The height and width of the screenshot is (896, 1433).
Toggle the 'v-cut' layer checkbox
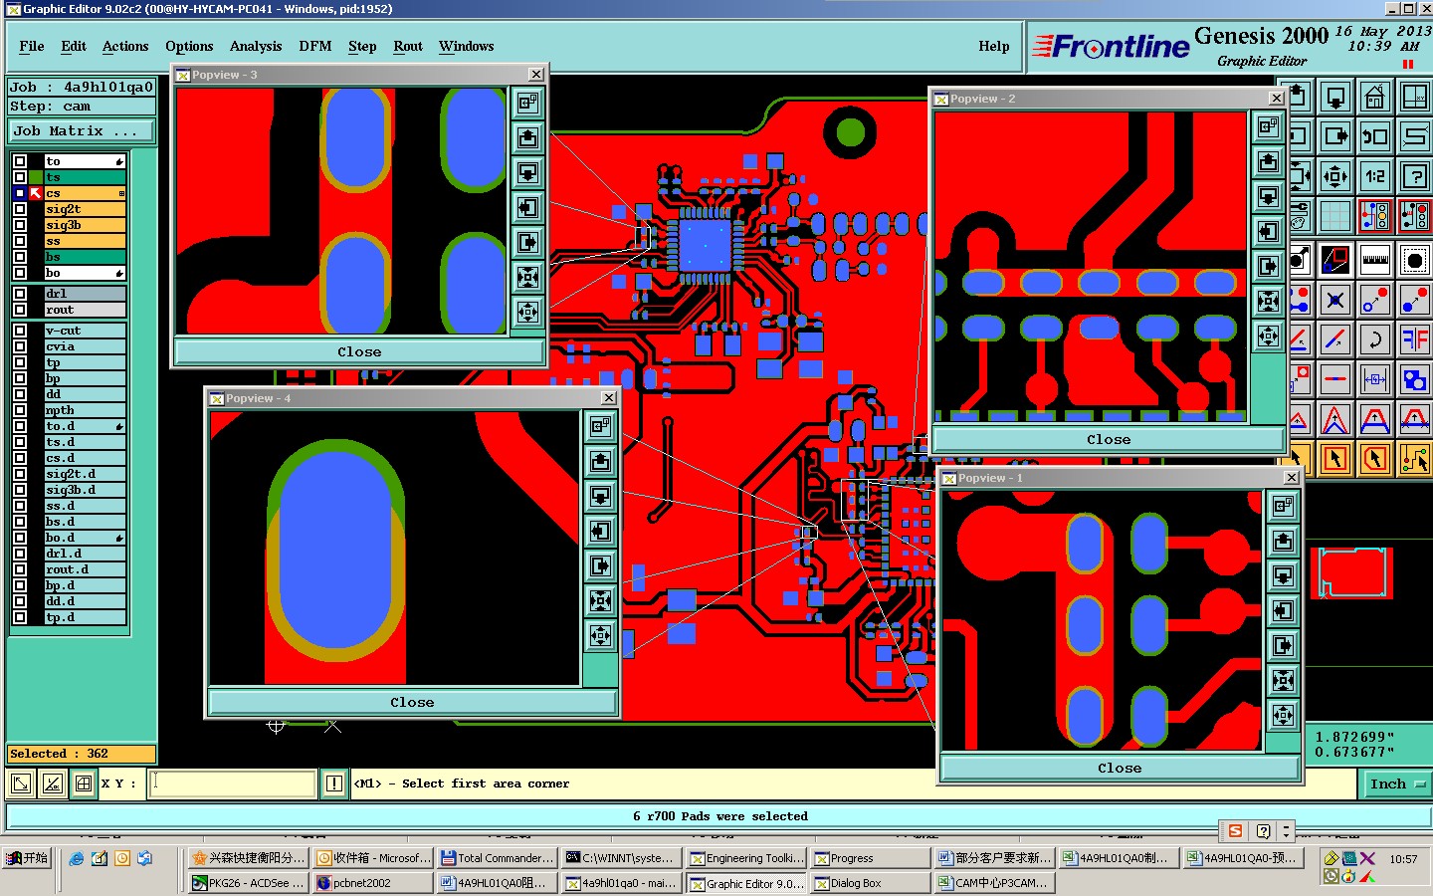click(x=20, y=331)
